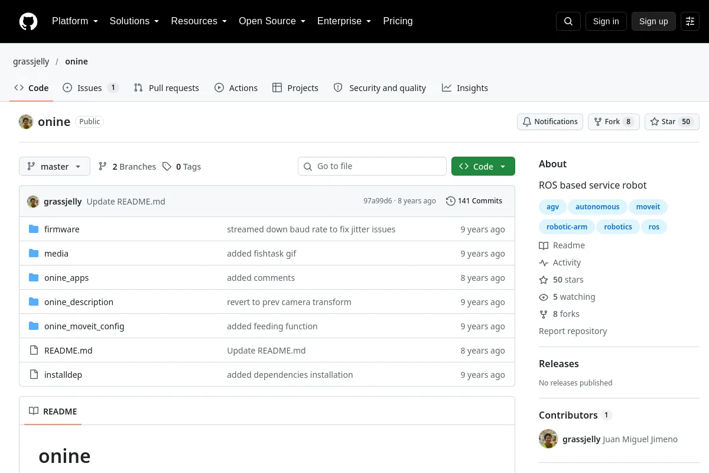This screenshot has height=473, width=709.
Task: Open the Pricing page
Action: point(398,21)
